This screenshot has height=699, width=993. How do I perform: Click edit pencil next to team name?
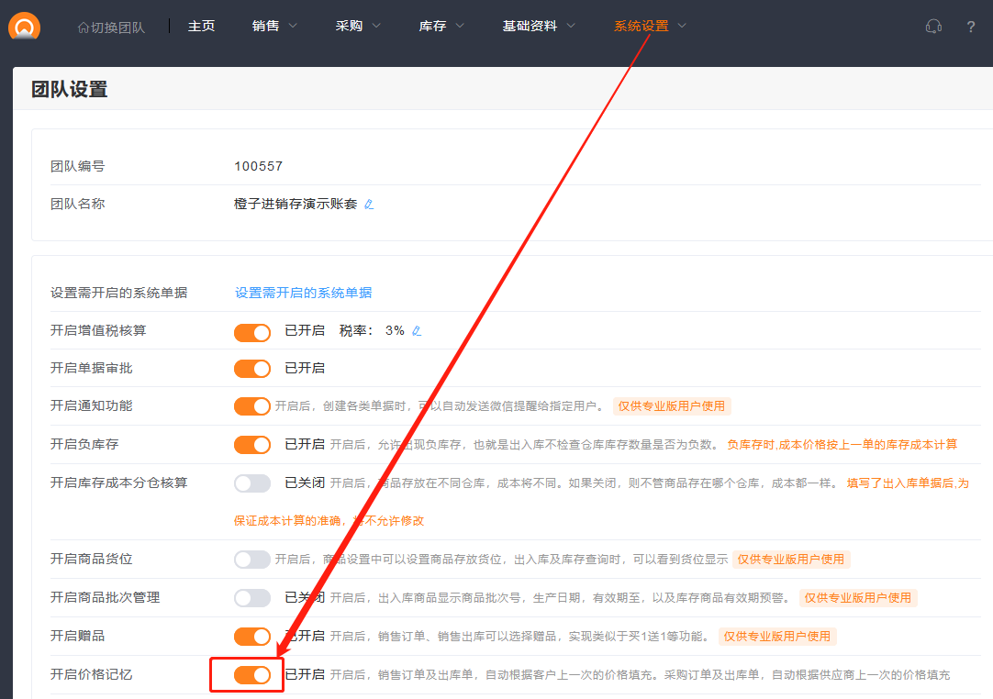tap(369, 205)
